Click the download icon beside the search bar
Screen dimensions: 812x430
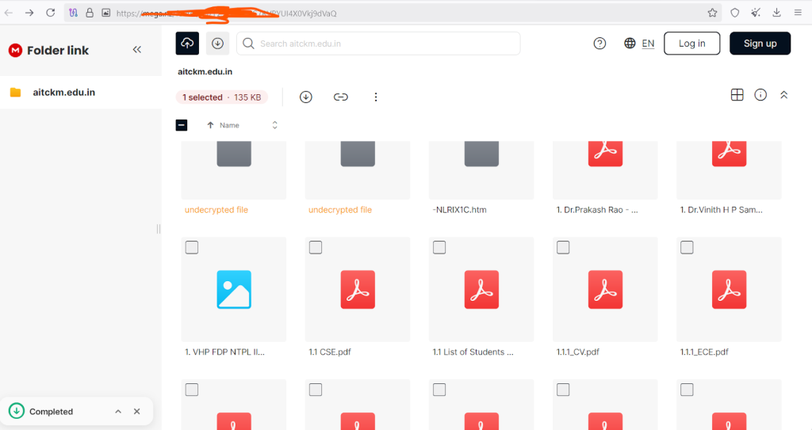click(217, 44)
